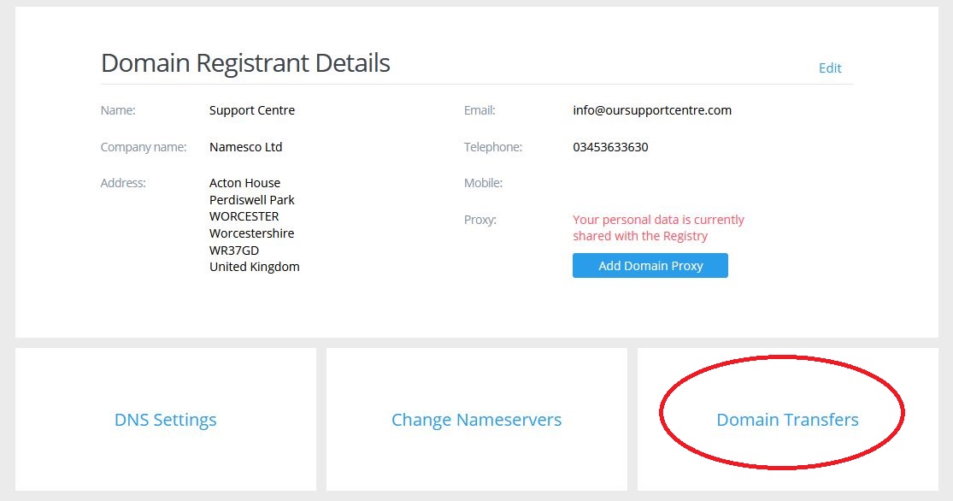The height and width of the screenshot is (501, 953).
Task: Click the Domain Registrant Details heading
Action: [x=245, y=63]
